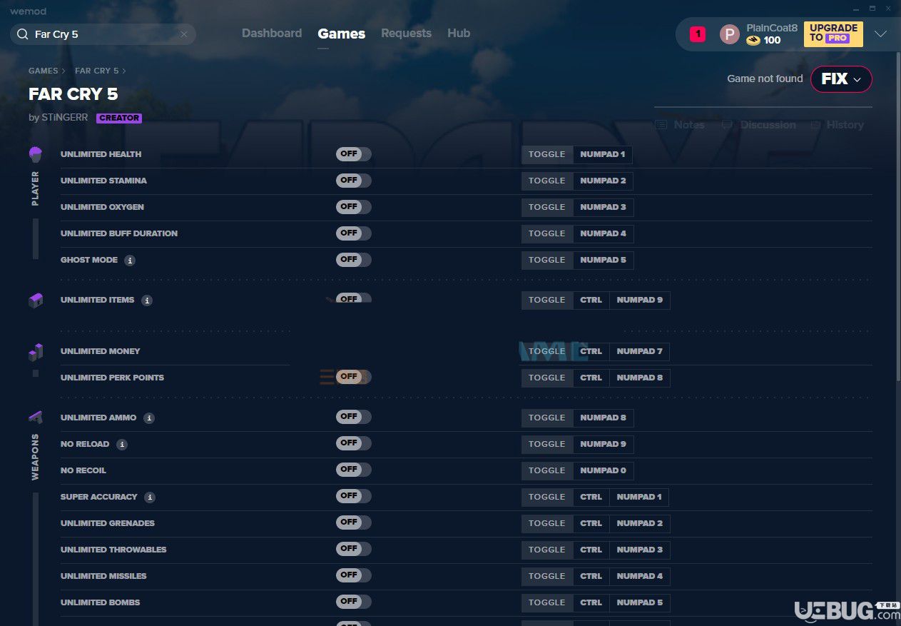Viewport: 901px width, 626px height.
Task: Show the Discussion tab
Action: pos(758,125)
